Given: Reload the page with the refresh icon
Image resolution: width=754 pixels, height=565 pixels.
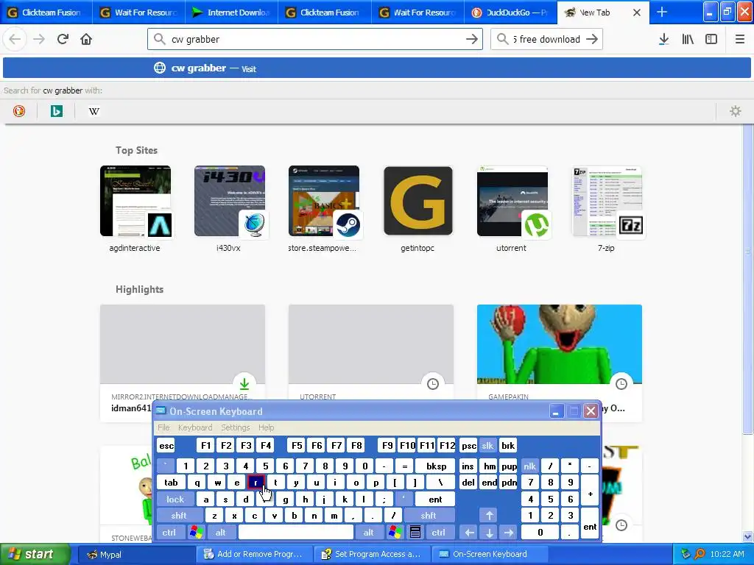Looking at the screenshot, I should coord(63,39).
